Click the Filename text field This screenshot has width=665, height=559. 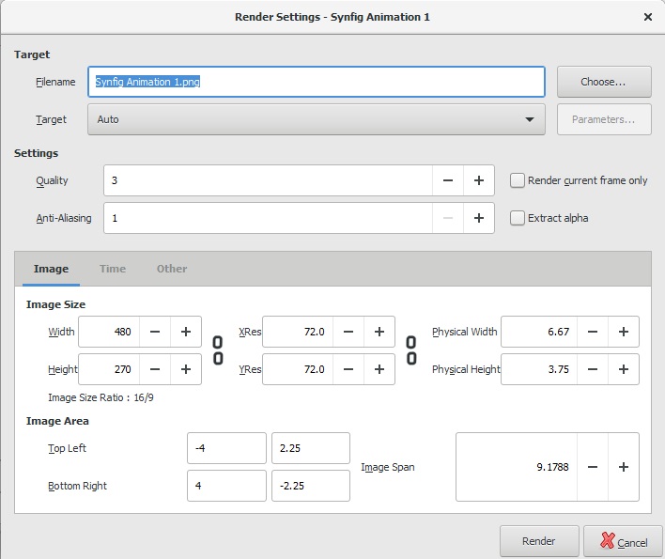(x=316, y=82)
